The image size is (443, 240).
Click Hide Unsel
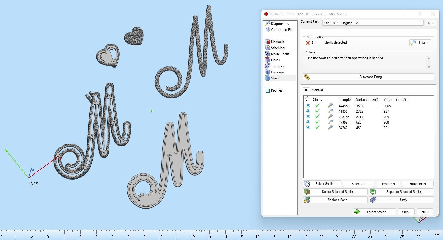(418, 184)
